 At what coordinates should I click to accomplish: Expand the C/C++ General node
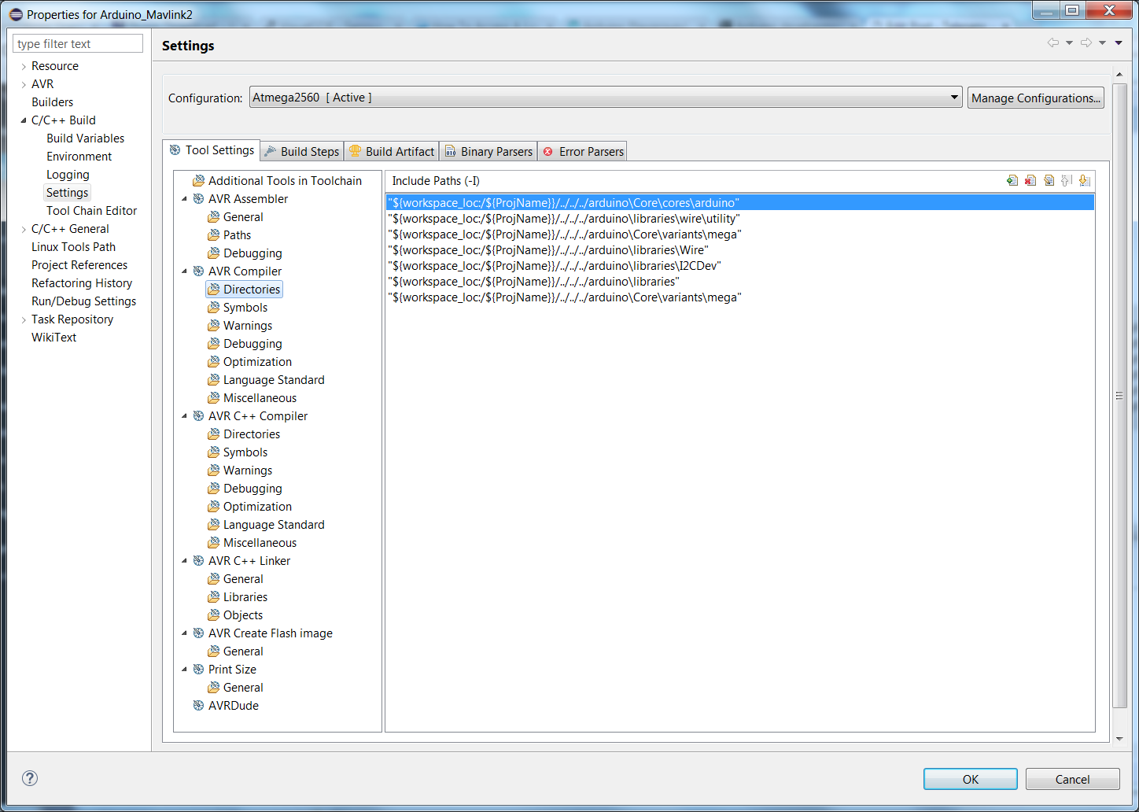pyautogui.click(x=24, y=230)
